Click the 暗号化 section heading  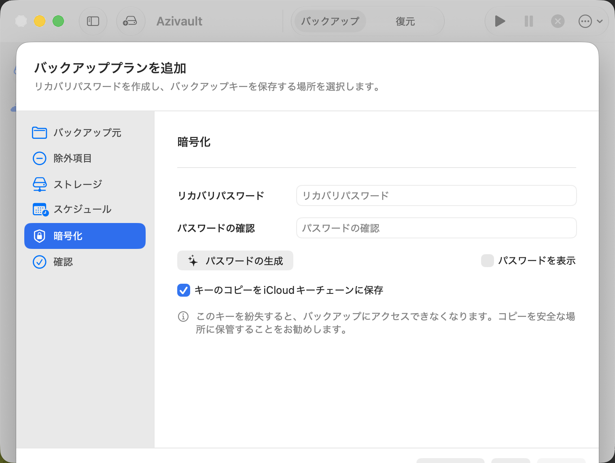pyautogui.click(x=194, y=142)
